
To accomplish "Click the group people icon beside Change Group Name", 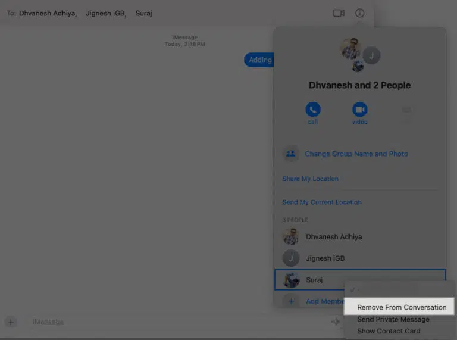I will 290,154.
